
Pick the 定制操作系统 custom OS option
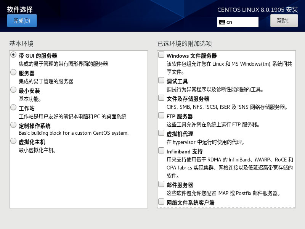13,125
